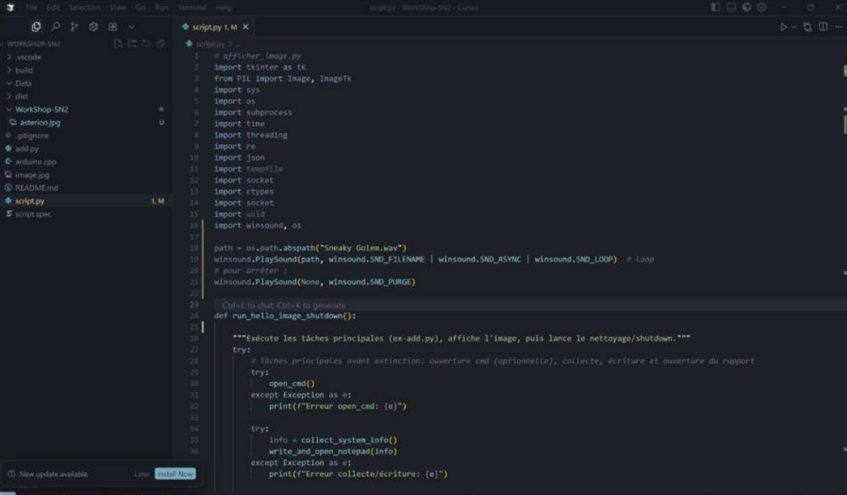Open changes compare icon in editor toolbar
The image size is (847, 495).
click(x=808, y=26)
